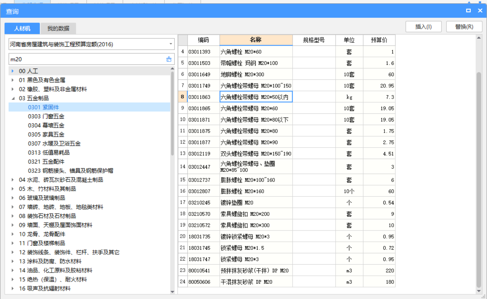Click the results table vertical scrollbar
This screenshot has height=299, width=487.
coord(479,179)
